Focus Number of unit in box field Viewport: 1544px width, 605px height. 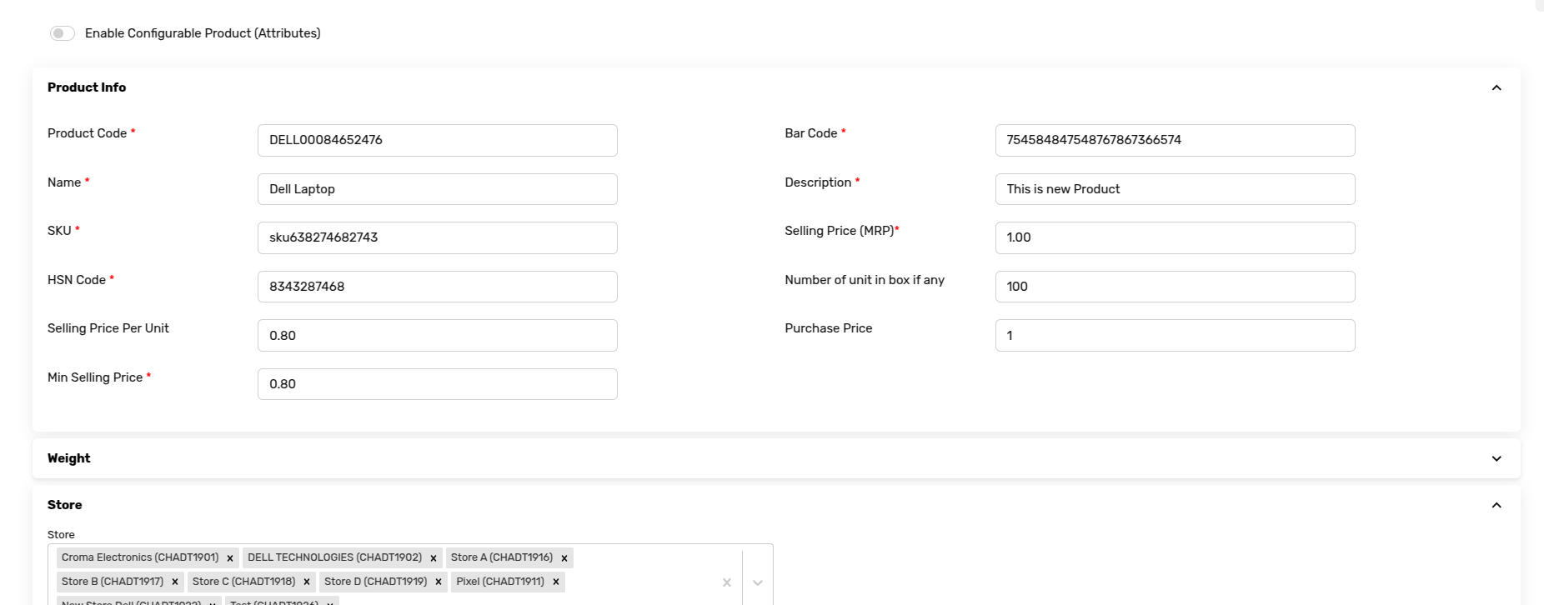pos(1175,287)
